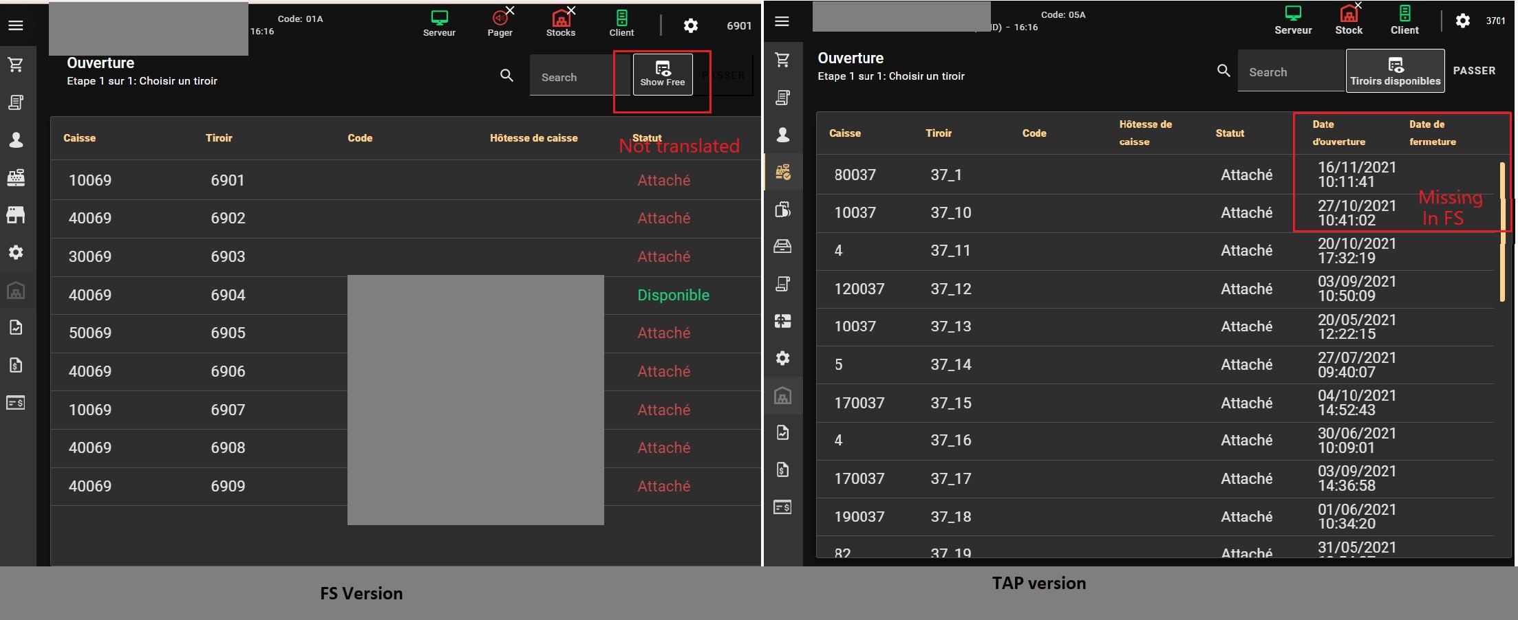Select drawer row 37_1 in TAP table
Viewport: 1518px width, 620px height.
coord(1156,175)
